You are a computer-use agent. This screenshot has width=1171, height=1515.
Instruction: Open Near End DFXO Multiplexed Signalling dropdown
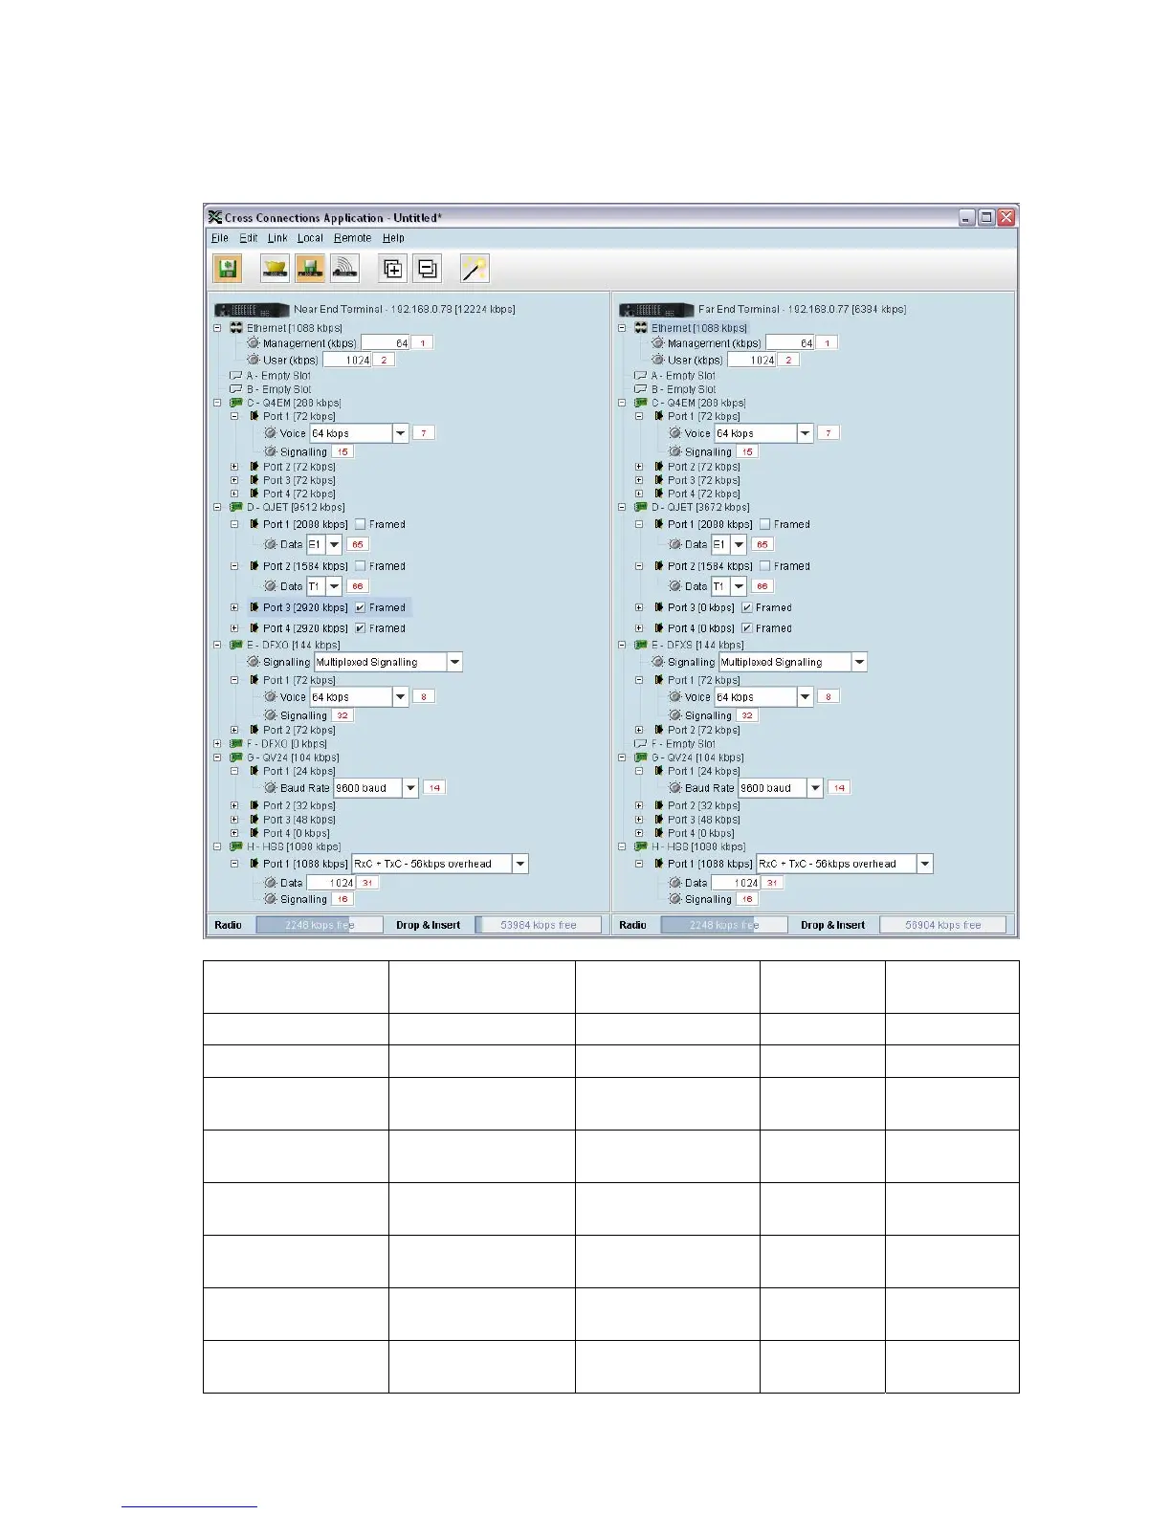click(454, 662)
